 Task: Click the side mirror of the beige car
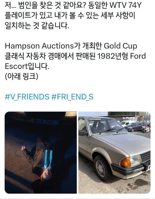click(83, 133)
